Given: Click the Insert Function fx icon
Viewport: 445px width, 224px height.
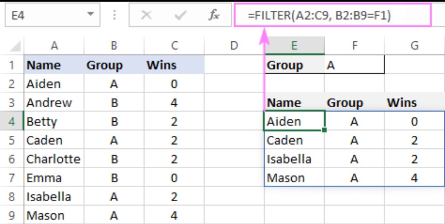Looking at the screenshot, I should (214, 16).
